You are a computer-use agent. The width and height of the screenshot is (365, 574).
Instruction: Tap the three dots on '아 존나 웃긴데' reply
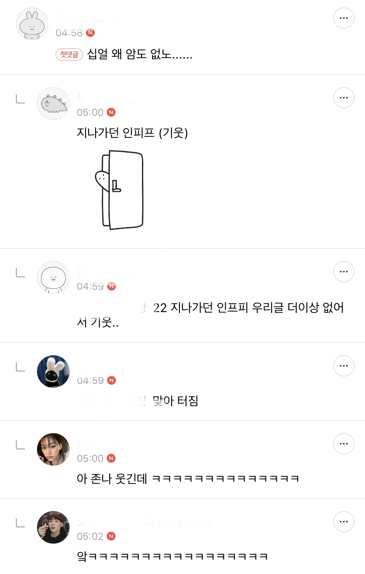click(344, 444)
